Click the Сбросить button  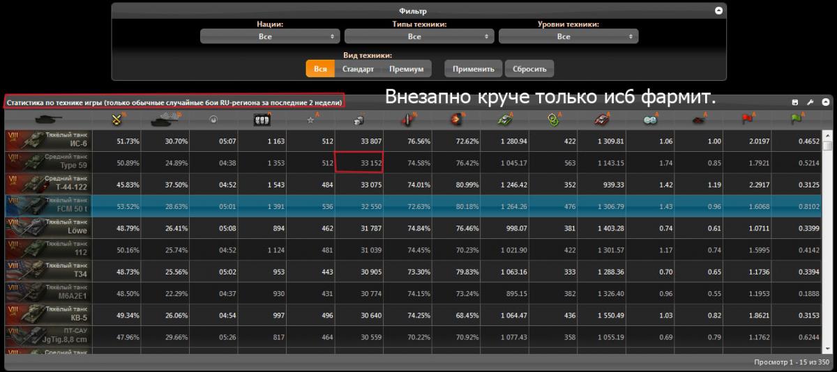(530, 69)
